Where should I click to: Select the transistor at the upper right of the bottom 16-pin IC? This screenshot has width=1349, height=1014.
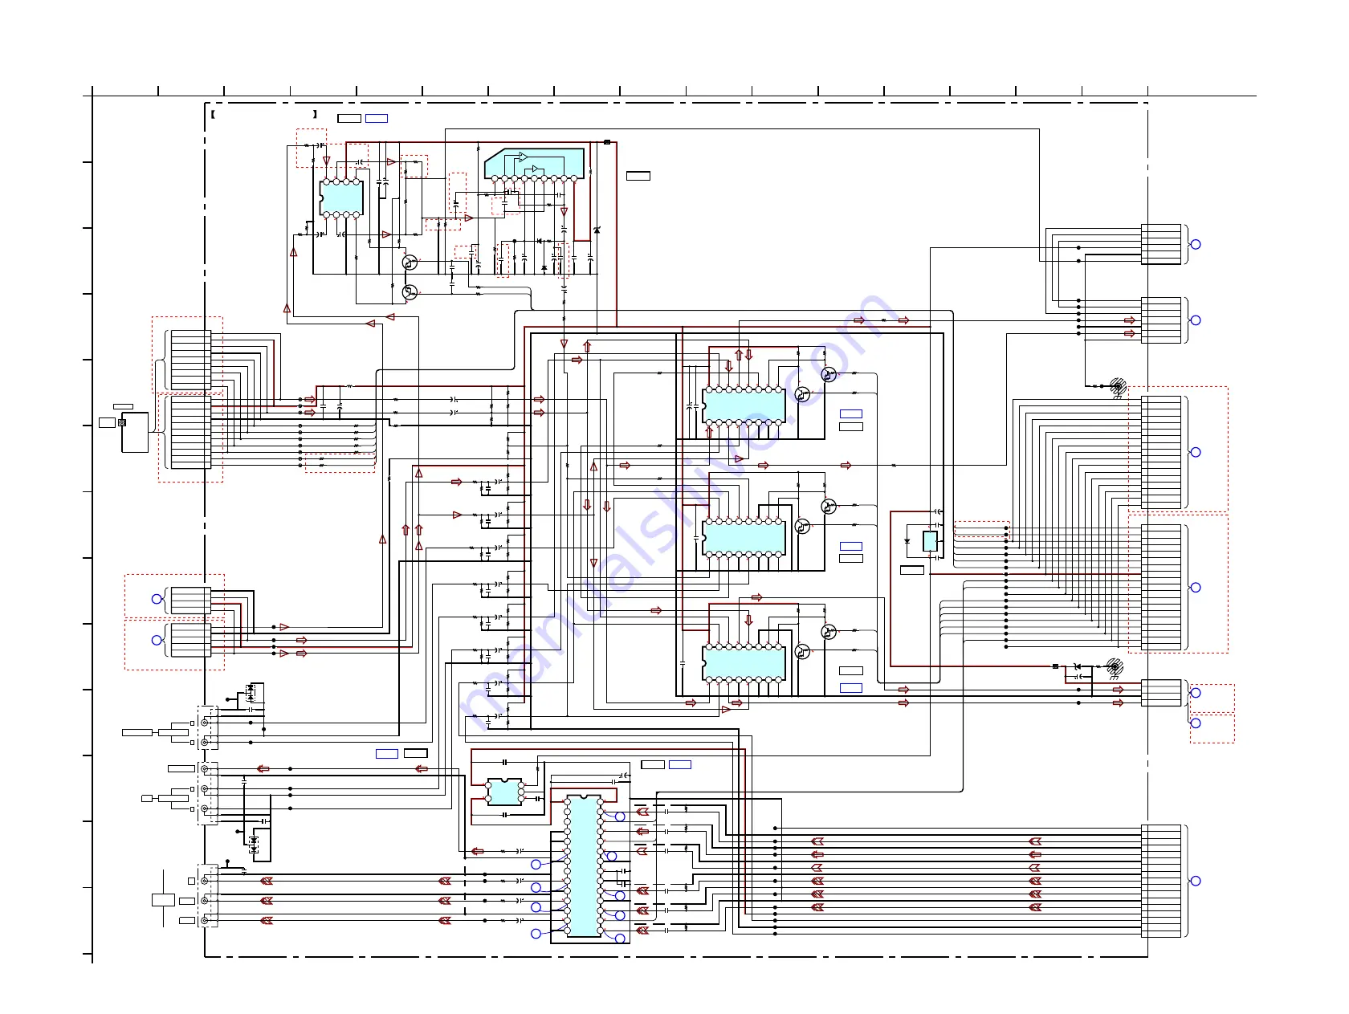point(829,632)
